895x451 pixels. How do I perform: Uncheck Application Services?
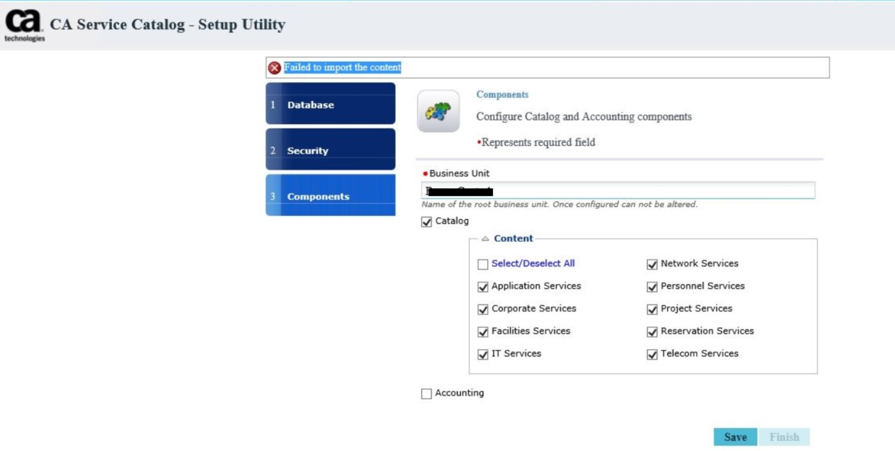[x=483, y=287]
